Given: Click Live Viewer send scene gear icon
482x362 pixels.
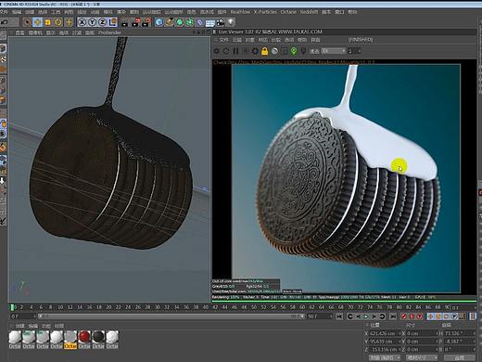Looking at the screenshot, I should 217,51.
